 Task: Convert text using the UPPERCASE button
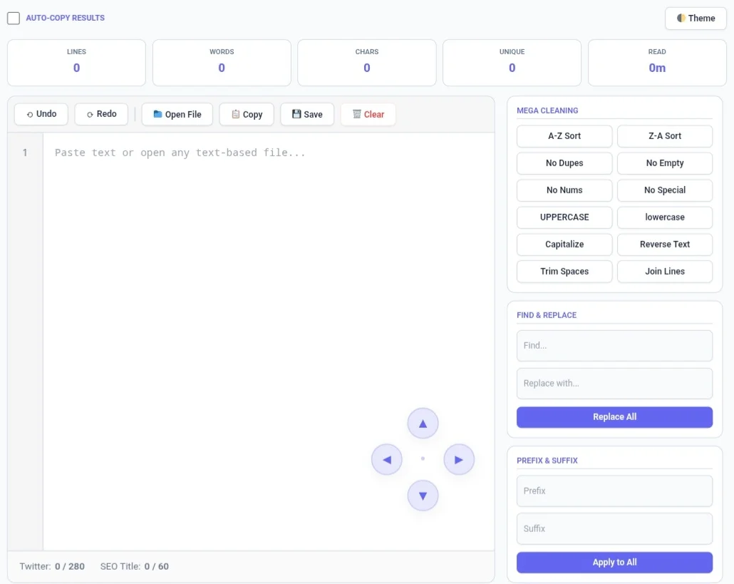(564, 217)
